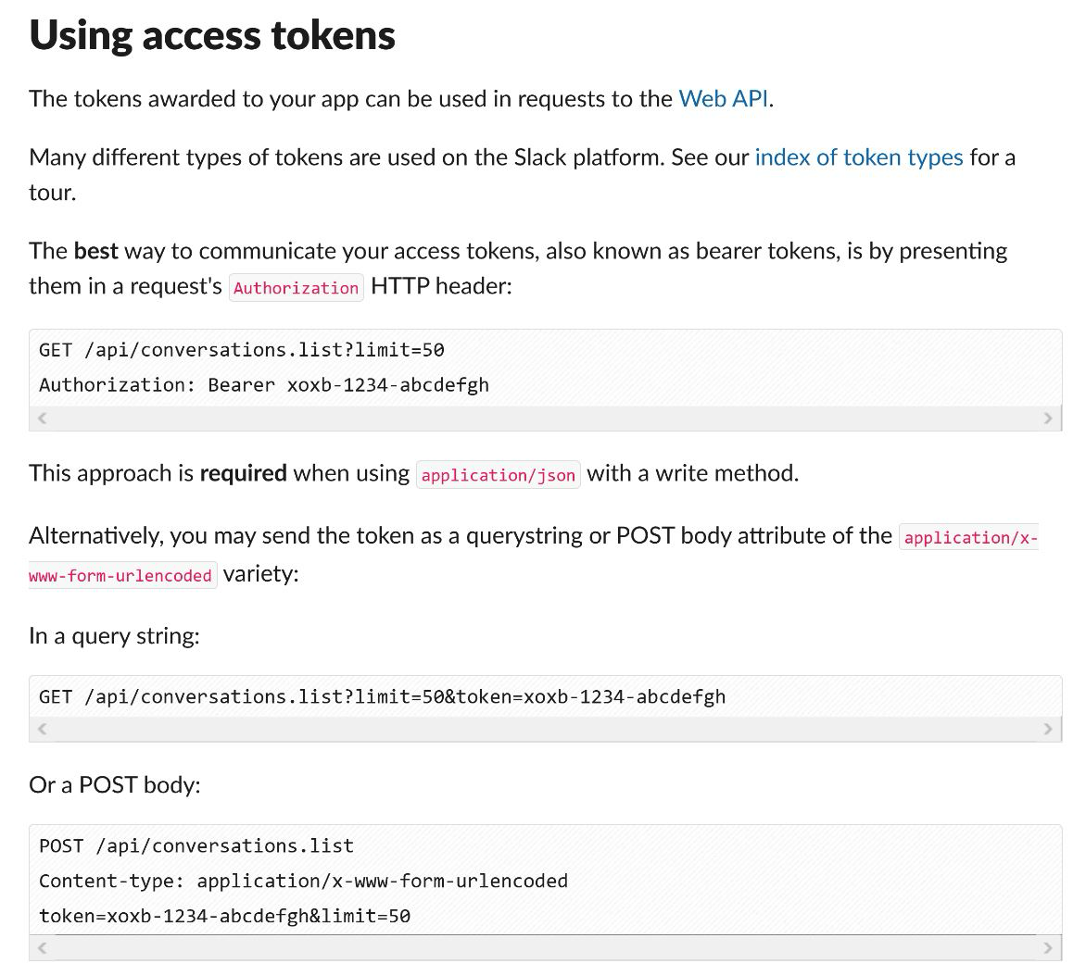Click left scroll arrow of POST body code block
This screenshot has height=976, width=1086.
click(41, 948)
